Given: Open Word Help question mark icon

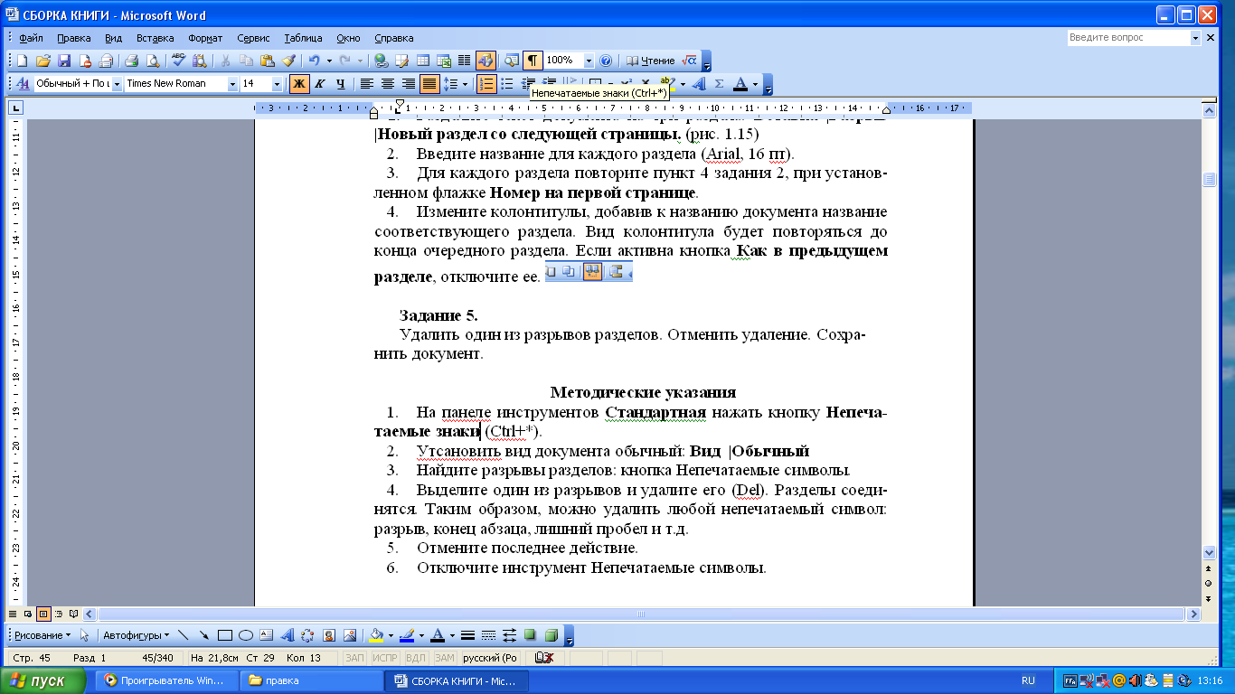Looking at the screenshot, I should [606, 61].
